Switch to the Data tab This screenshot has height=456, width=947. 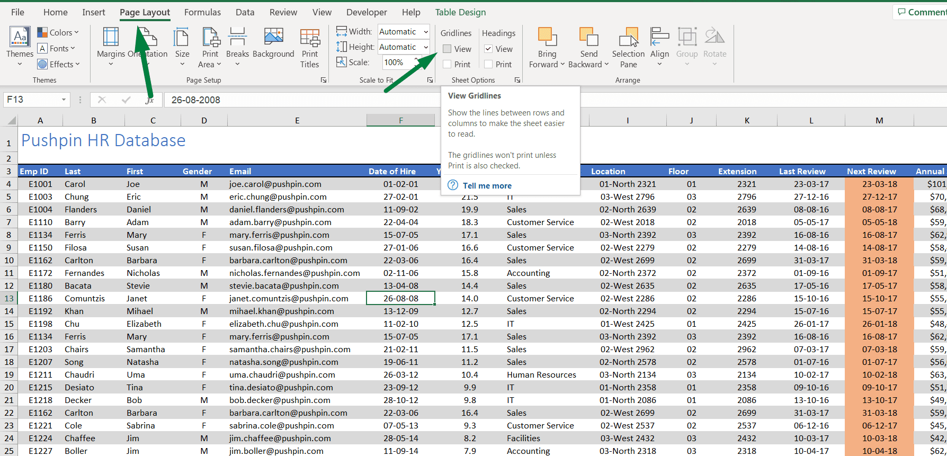point(245,12)
